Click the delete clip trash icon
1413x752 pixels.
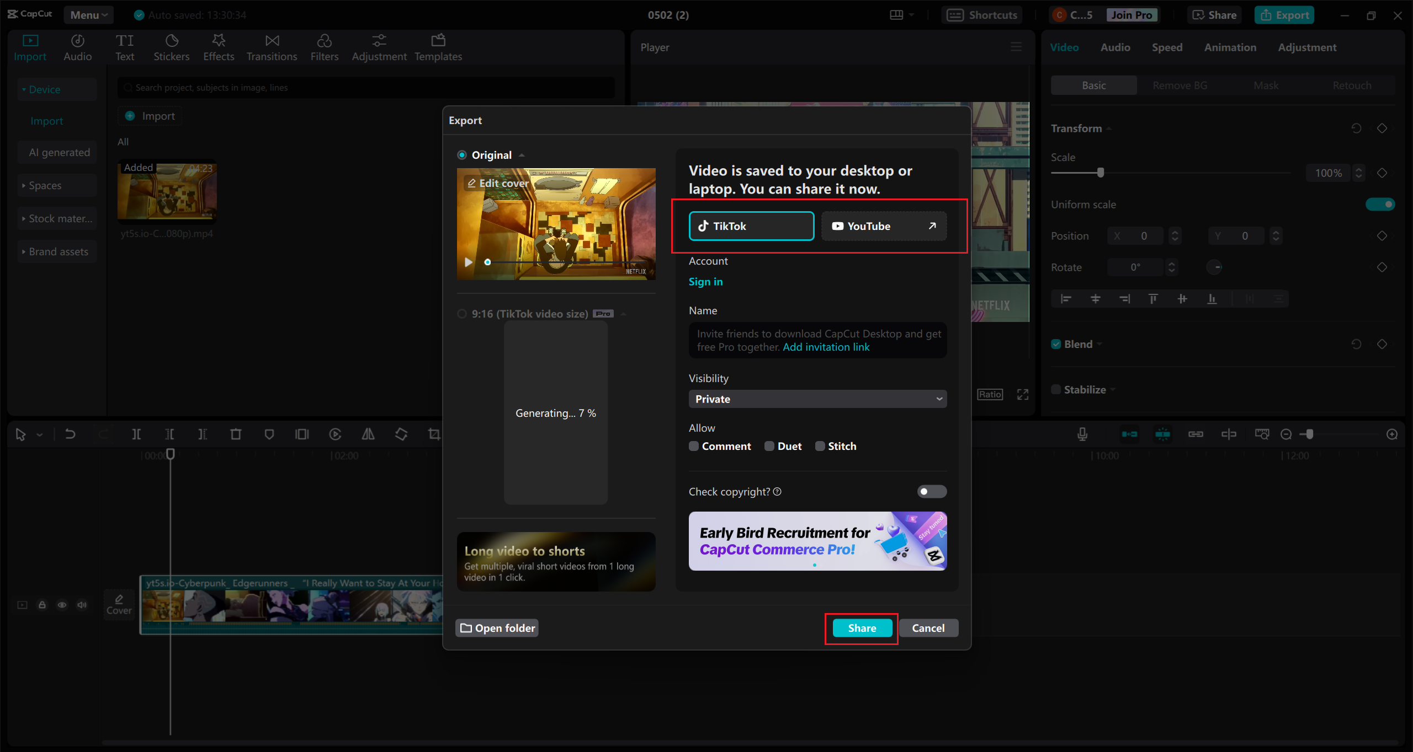coord(236,434)
